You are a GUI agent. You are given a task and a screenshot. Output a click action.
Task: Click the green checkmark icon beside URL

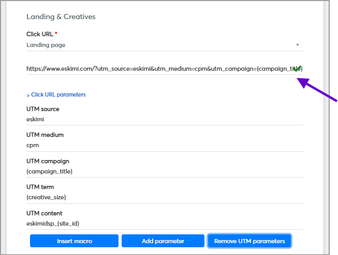(297, 69)
